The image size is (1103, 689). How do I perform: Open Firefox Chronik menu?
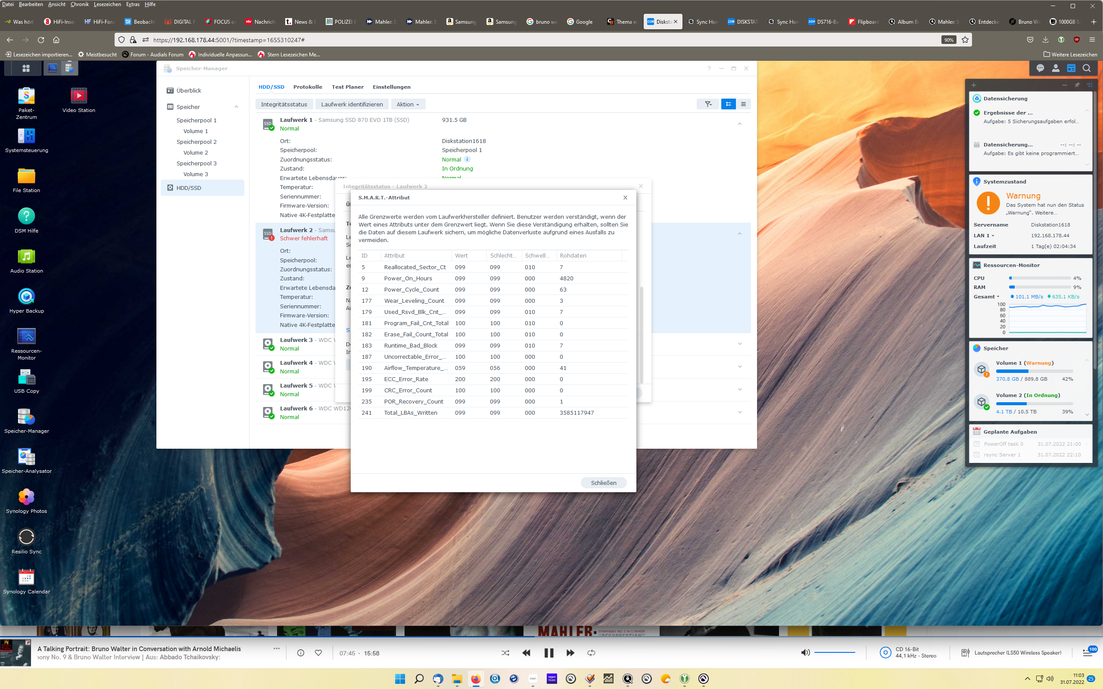pos(79,4)
